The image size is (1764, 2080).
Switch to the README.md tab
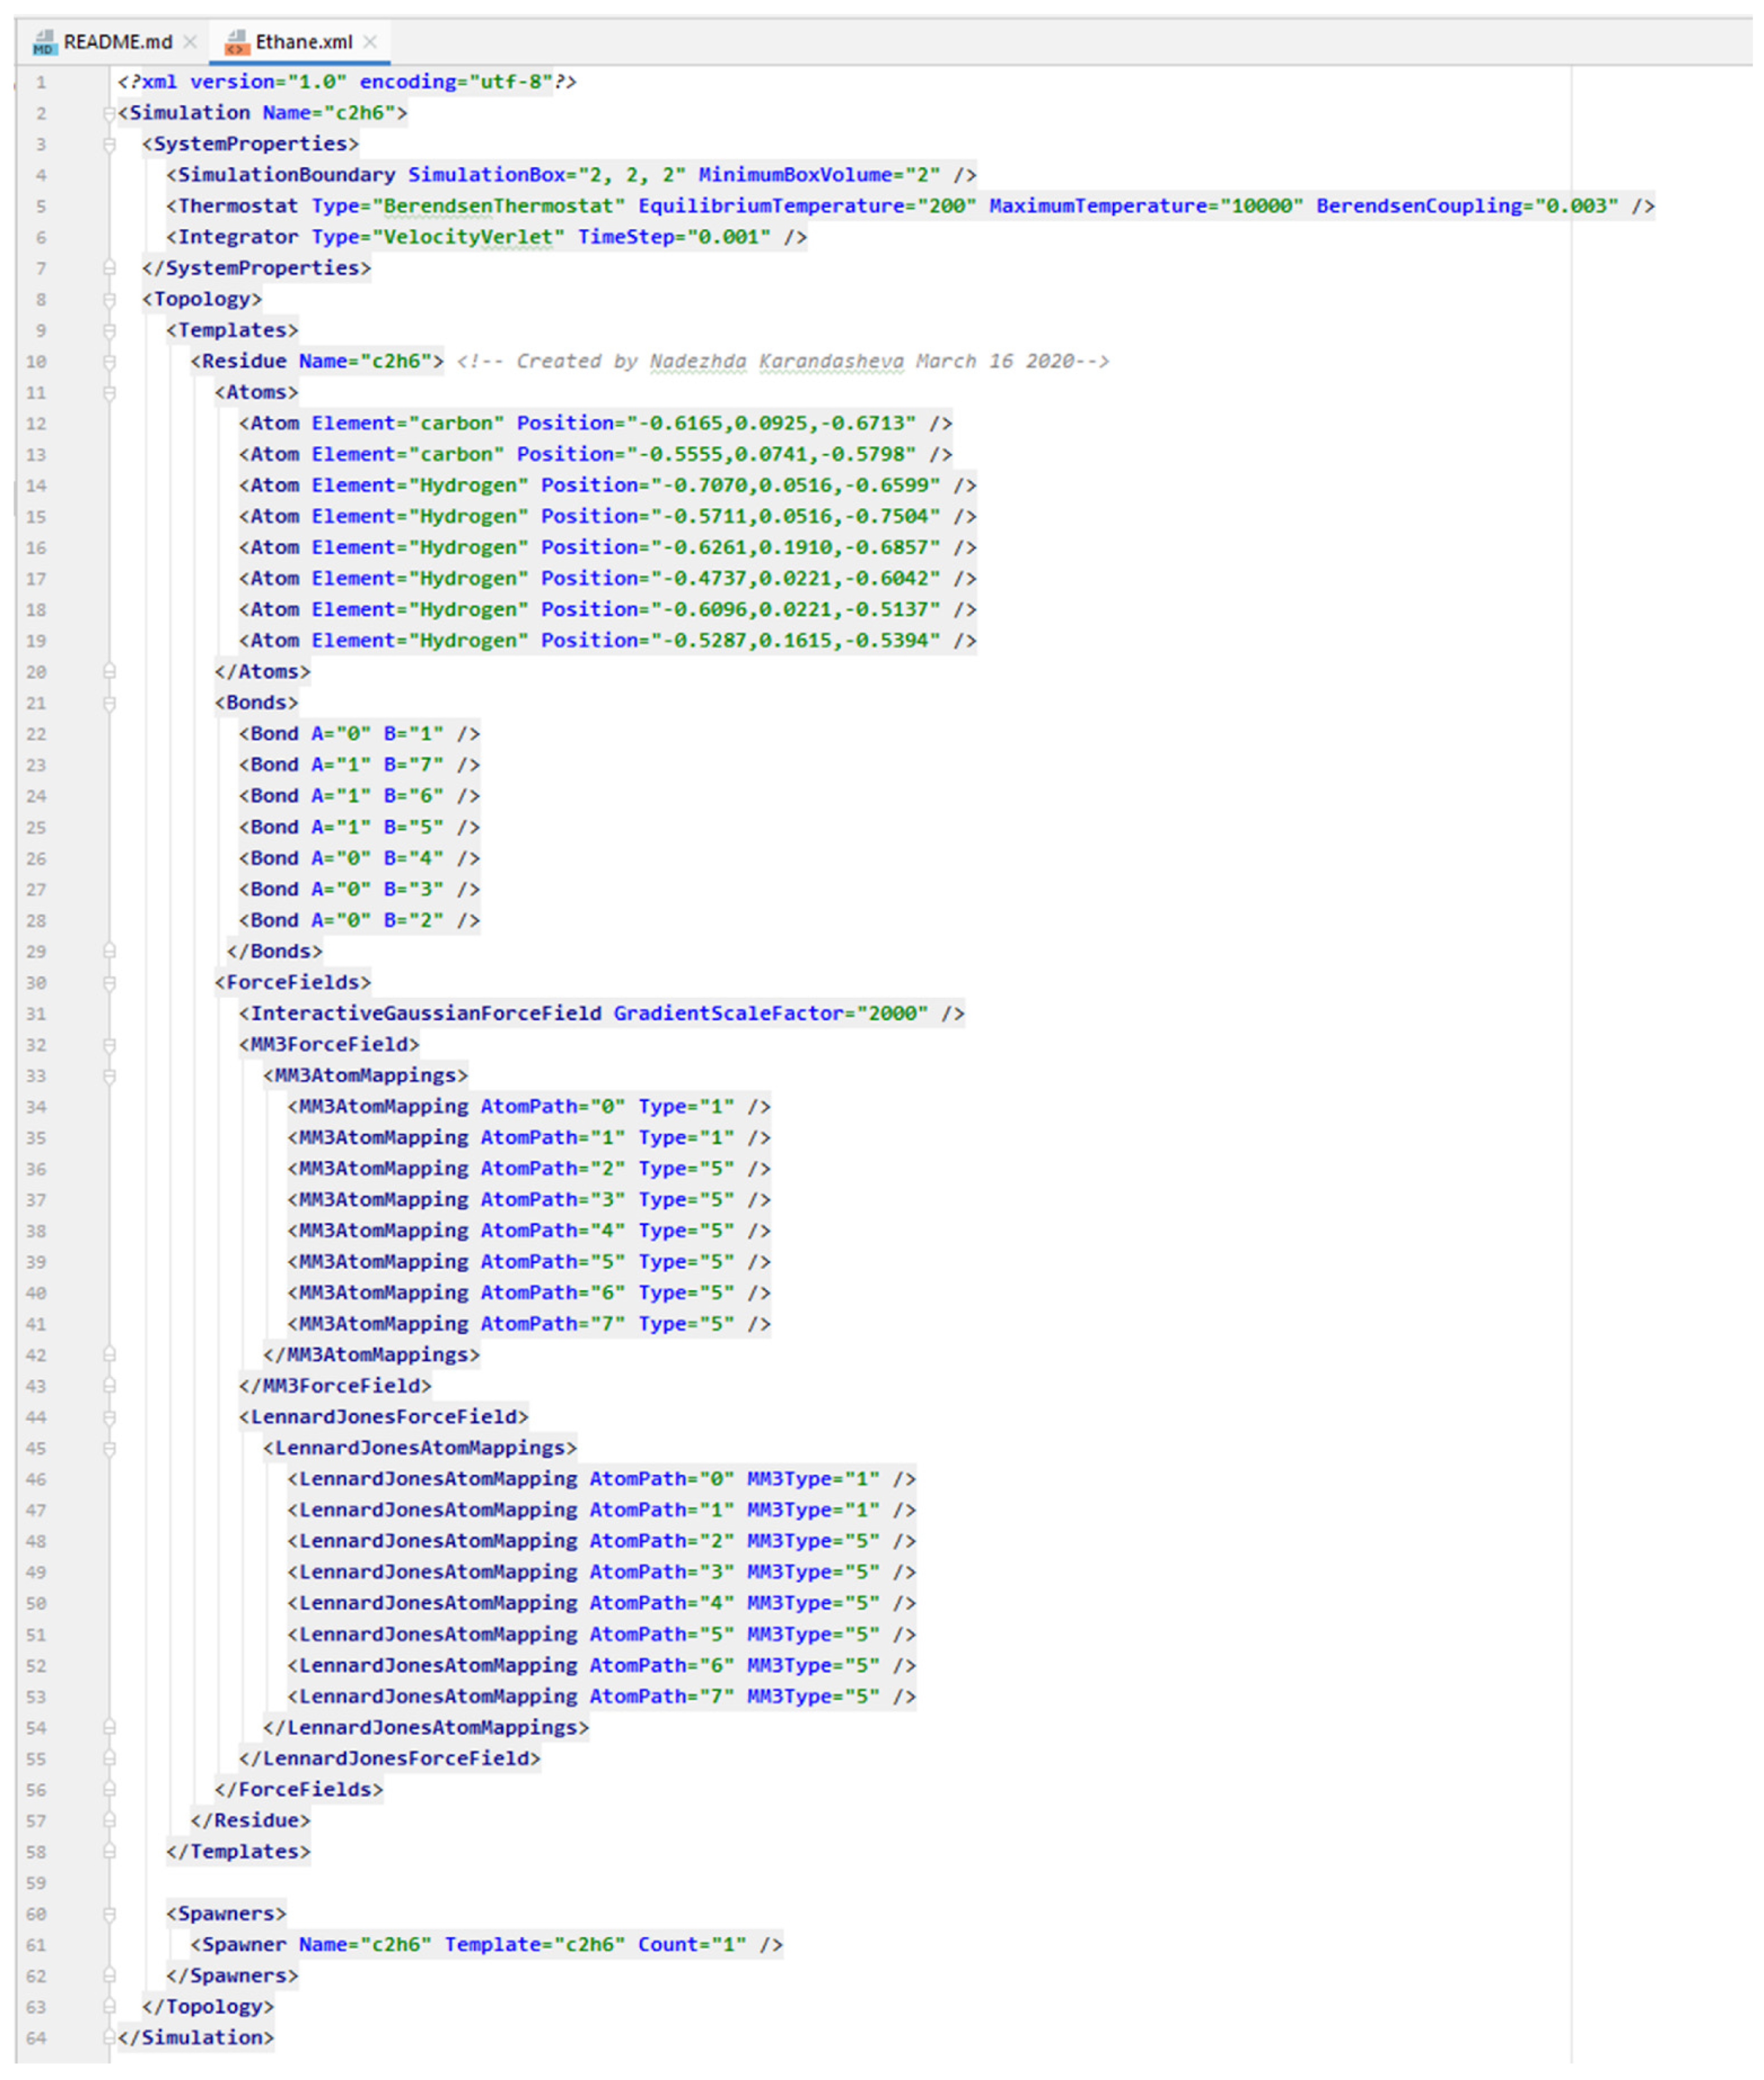click(117, 42)
